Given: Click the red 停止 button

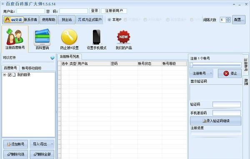Looking at the screenshot, I should 230,73.
